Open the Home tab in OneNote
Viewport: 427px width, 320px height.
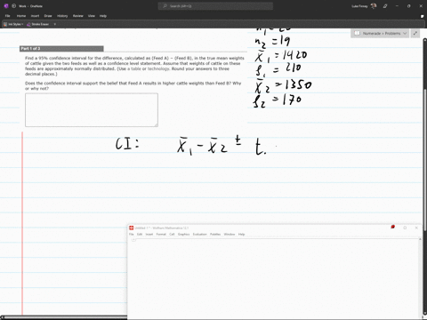pos(21,16)
